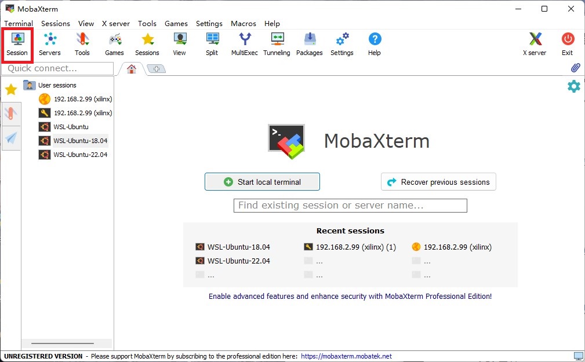
Task: Open the Macros menu
Action: click(x=244, y=24)
